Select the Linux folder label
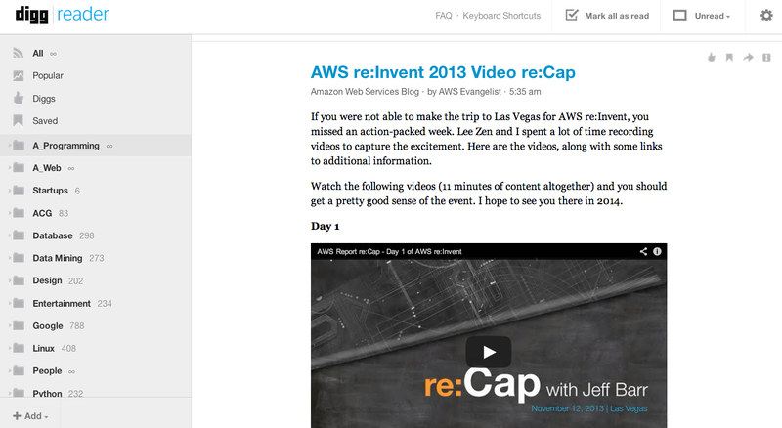 [x=43, y=348]
